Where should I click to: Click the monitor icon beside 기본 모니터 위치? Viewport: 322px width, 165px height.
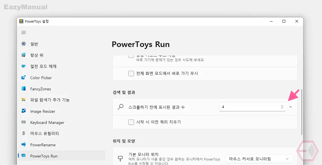pos(120,159)
